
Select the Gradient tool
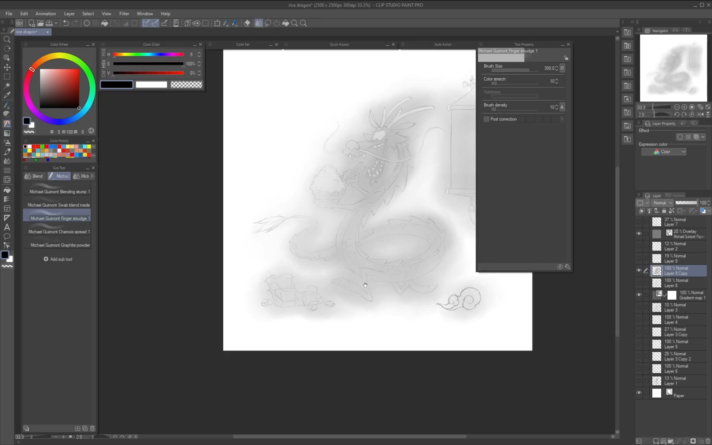pos(7,133)
